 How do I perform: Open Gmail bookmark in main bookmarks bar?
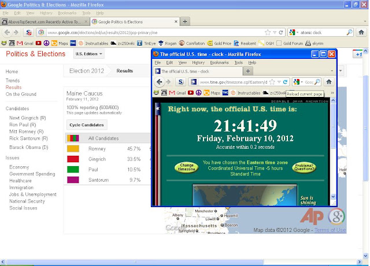pos(25,43)
